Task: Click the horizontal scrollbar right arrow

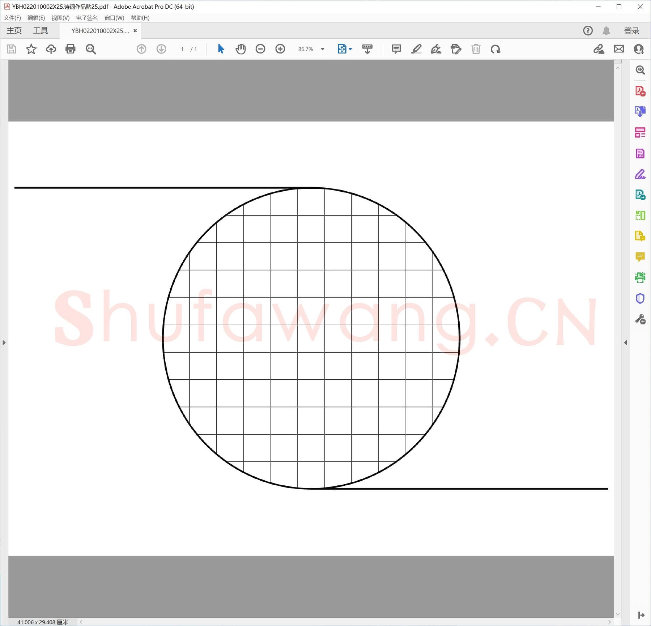Action: [610, 622]
